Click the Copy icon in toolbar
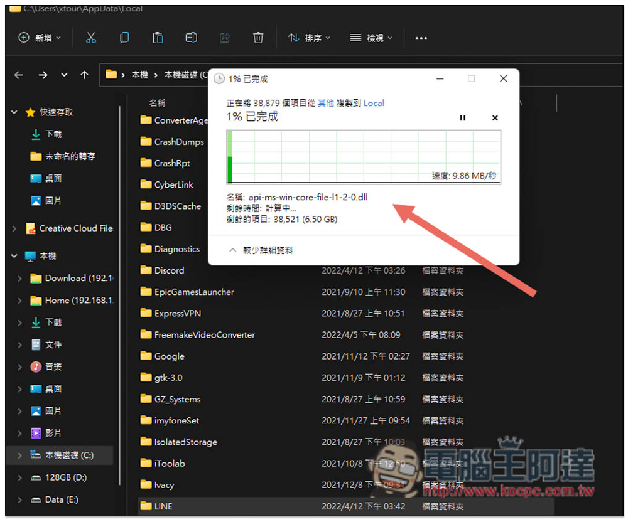 pos(124,38)
